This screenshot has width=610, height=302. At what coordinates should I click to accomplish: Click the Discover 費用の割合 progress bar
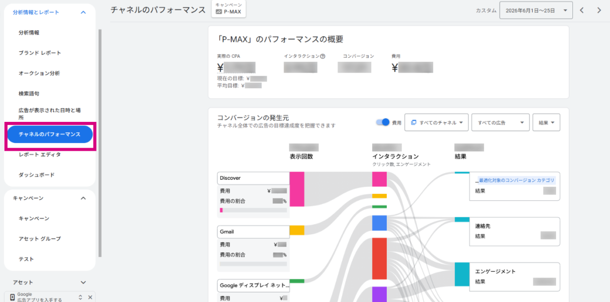(x=253, y=210)
